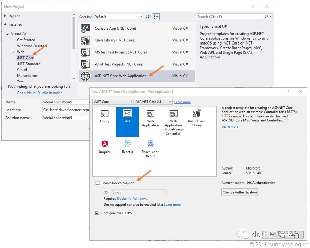Viewport: 310px width, 248px height.
Task: Expand the Web tree node
Action: [x=14, y=52]
